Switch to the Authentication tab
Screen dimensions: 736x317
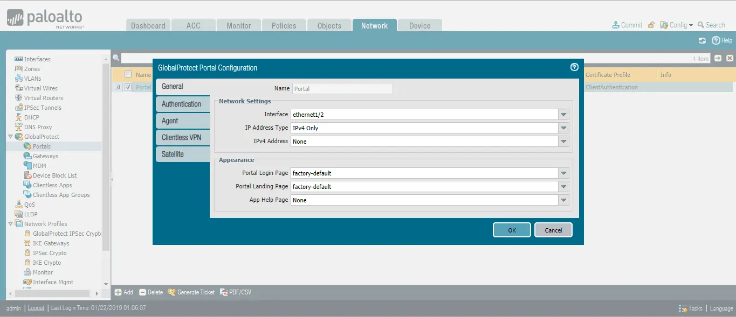pos(182,104)
